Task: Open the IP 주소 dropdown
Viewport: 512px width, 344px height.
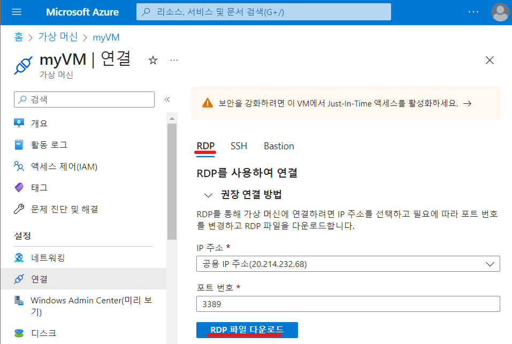Action: pos(348,264)
